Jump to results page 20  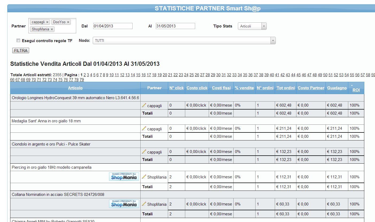pyautogui.click(x=165, y=75)
